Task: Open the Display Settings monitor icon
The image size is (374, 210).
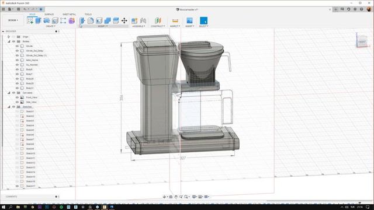Action: coord(194,197)
